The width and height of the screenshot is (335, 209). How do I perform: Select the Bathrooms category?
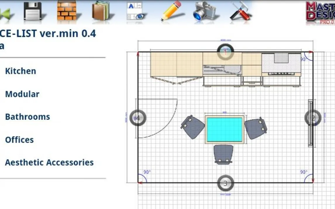click(27, 117)
